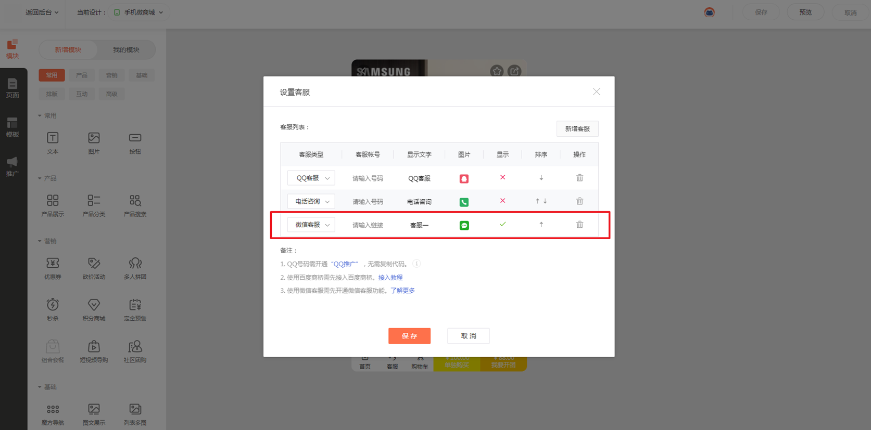
Task: Select the 营销 category tab
Action: 111,75
